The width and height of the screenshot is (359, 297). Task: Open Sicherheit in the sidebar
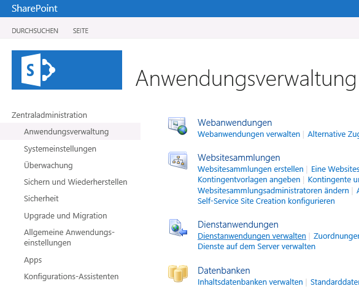[x=41, y=198]
